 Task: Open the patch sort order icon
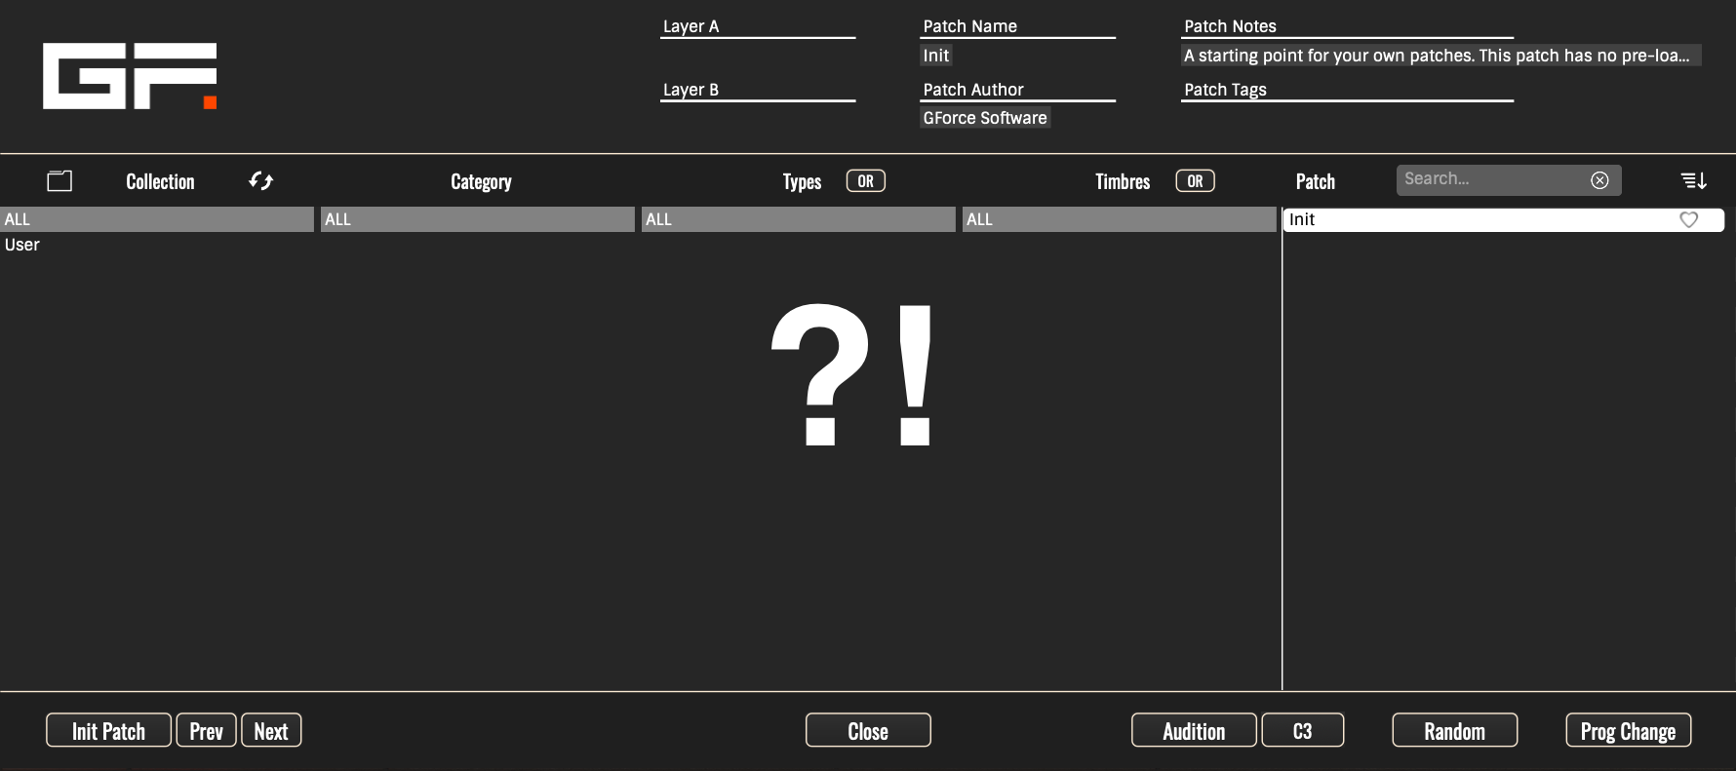click(1693, 180)
